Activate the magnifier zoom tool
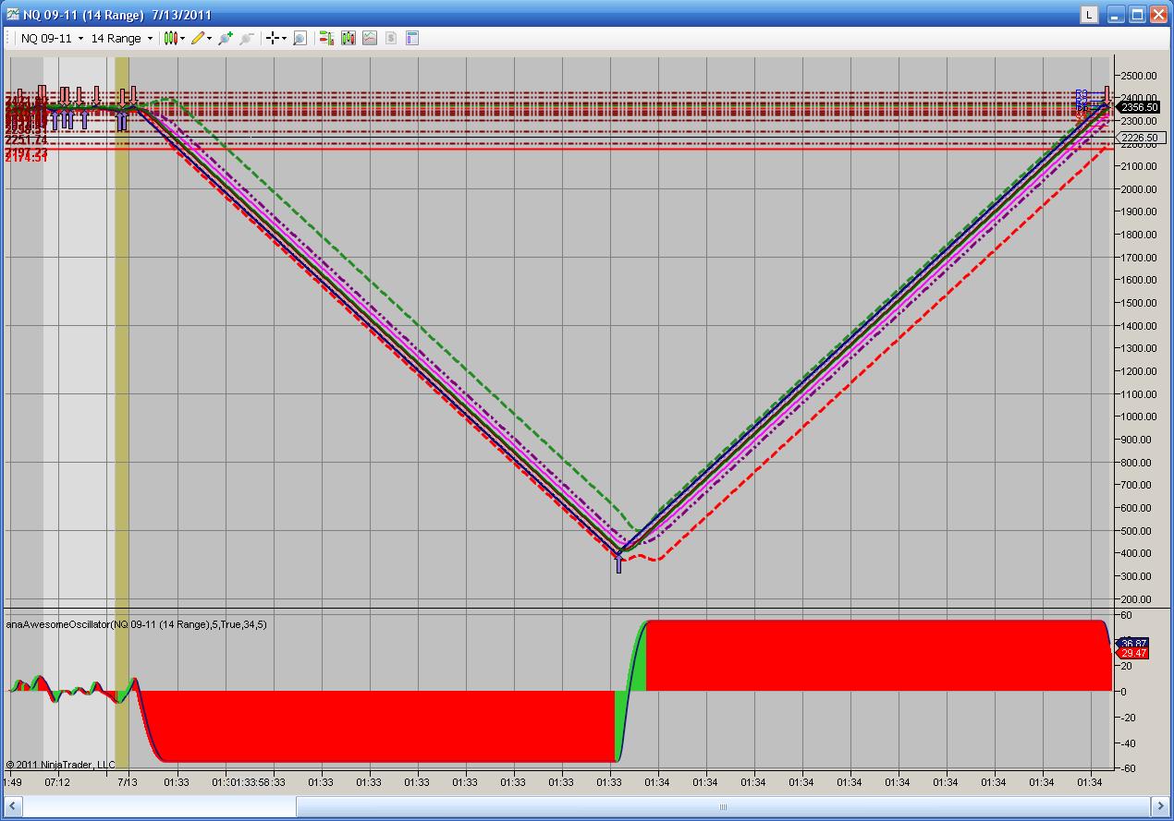The width and height of the screenshot is (1174, 821). 300,38
